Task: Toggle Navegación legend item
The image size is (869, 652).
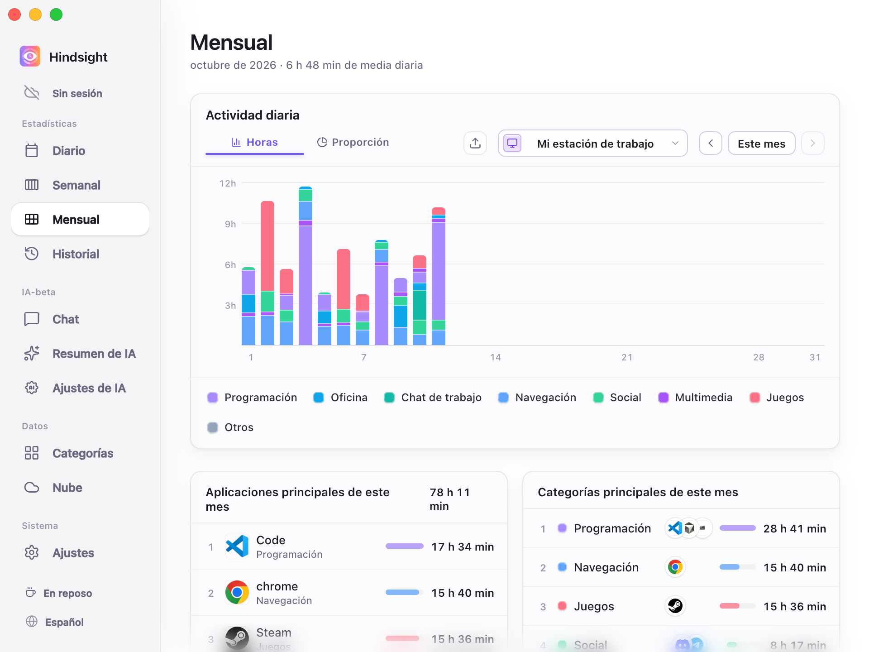Action: 537,398
